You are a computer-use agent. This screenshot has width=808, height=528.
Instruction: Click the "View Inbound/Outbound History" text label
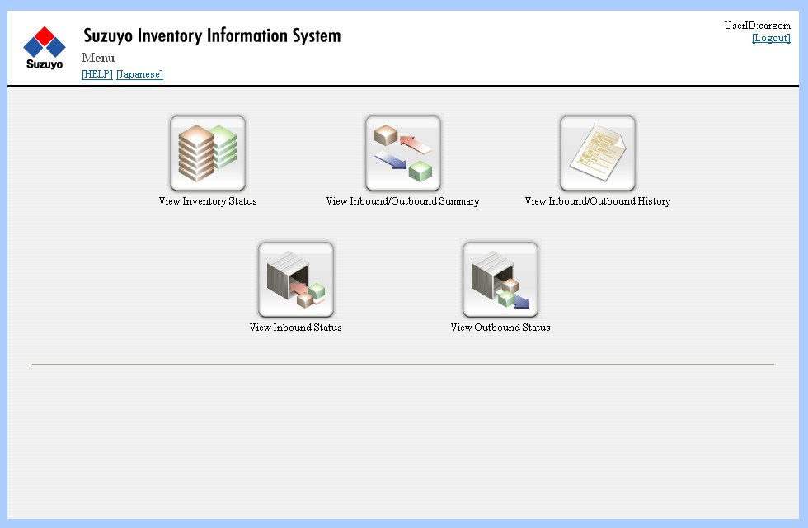(598, 201)
